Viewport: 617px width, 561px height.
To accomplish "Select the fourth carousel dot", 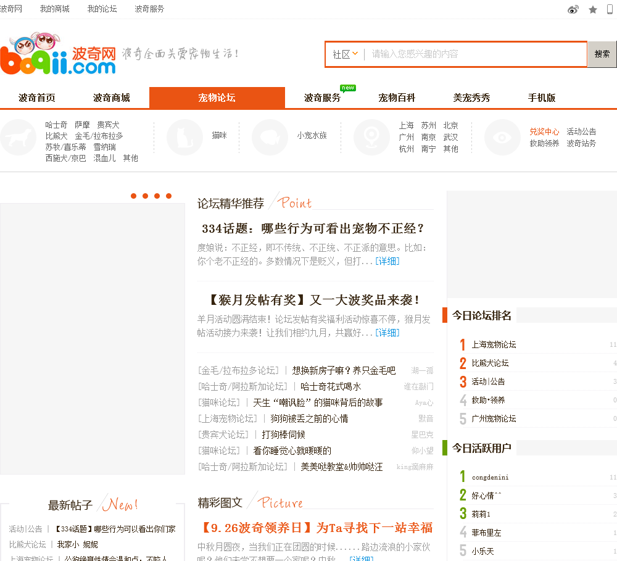I will pos(169,196).
